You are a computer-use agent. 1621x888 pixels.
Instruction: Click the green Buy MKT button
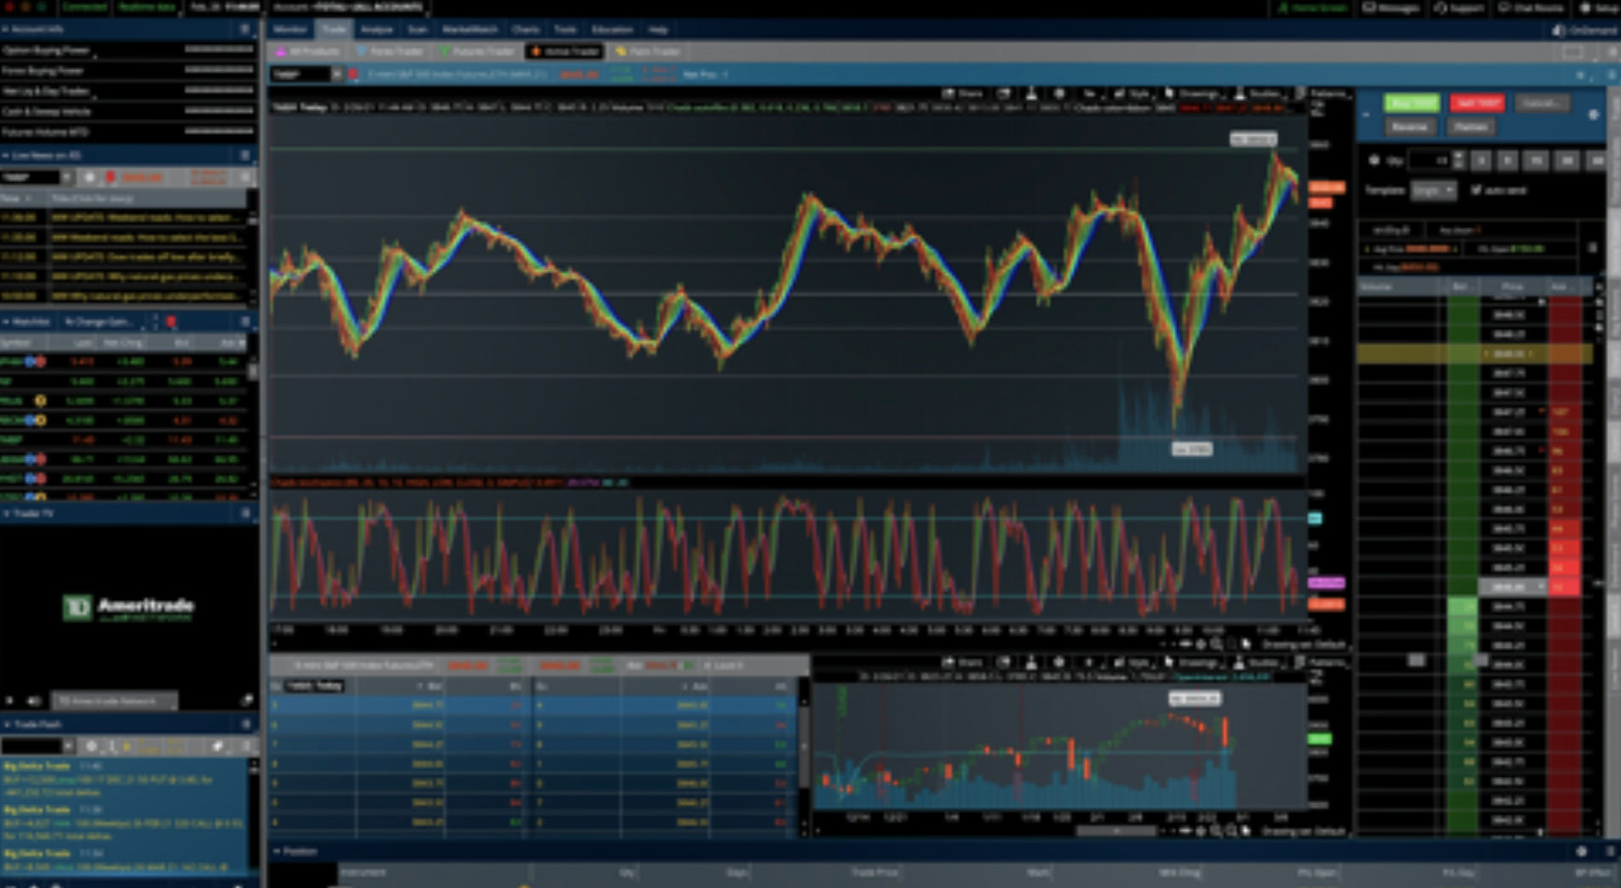coord(1412,103)
